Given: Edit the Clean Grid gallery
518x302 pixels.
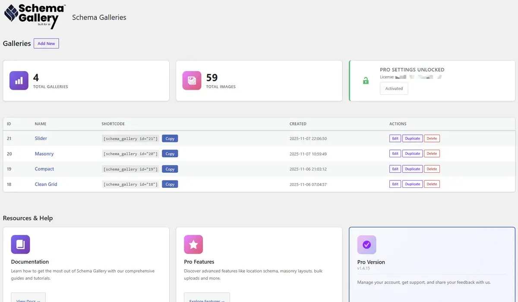Looking at the screenshot, I should (x=395, y=184).
